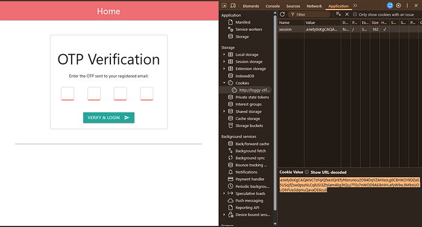Sort cookies by Value column
Image resolution: width=422 pixels, height=227 pixels.
[323, 23]
